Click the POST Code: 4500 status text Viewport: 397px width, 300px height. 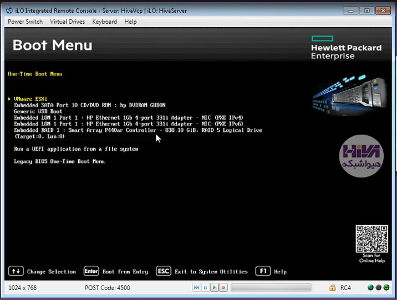click(x=108, y=288)
